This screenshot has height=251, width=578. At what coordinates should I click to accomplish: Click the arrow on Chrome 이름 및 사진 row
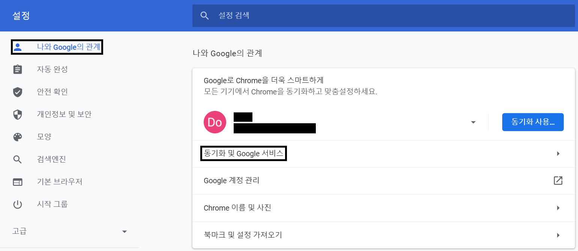tap(558, 208)
